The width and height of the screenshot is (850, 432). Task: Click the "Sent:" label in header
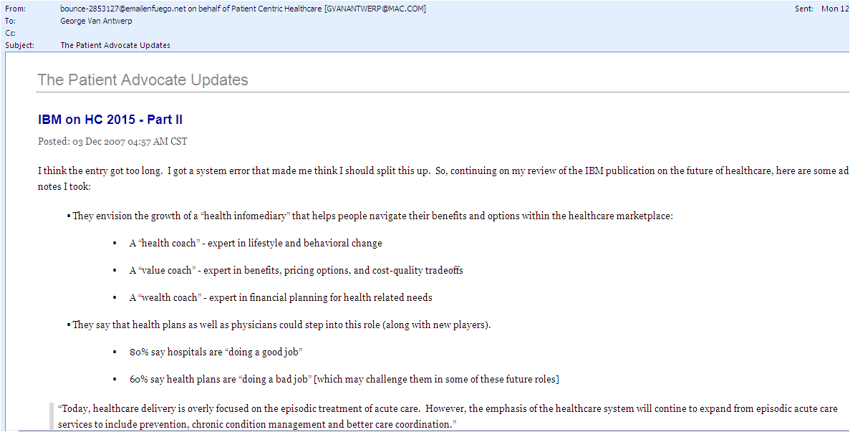coord(805,9)
